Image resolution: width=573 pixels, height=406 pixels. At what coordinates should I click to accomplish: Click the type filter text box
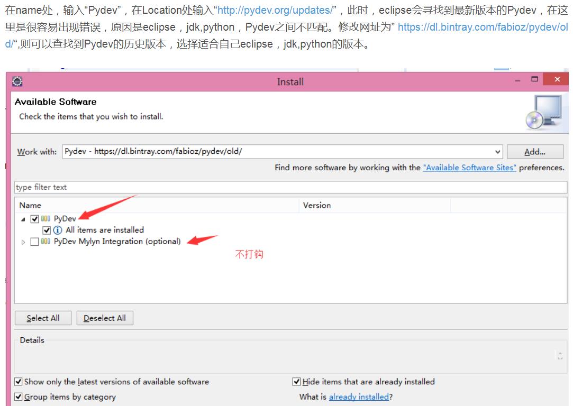[291, 187]
